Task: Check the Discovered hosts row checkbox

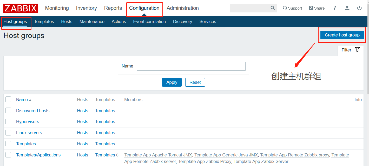Action: (8, 110)
